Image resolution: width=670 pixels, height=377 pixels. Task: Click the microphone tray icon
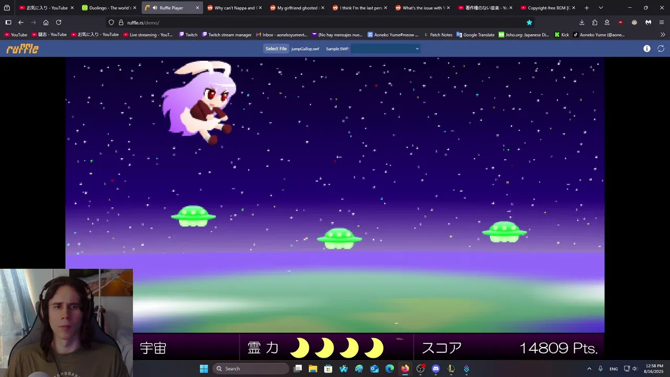click(600, 369)
